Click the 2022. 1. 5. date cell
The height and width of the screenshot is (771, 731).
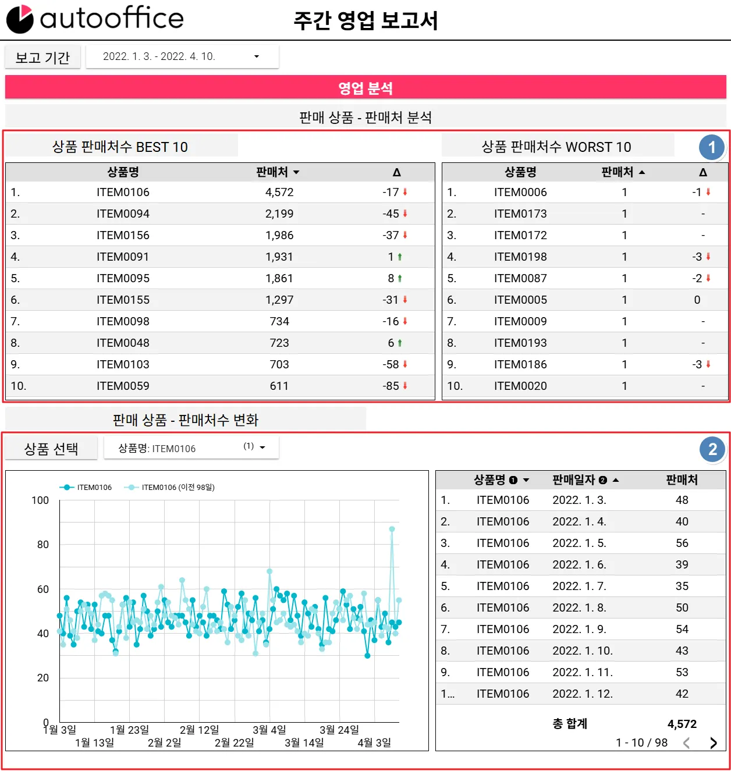579,543
